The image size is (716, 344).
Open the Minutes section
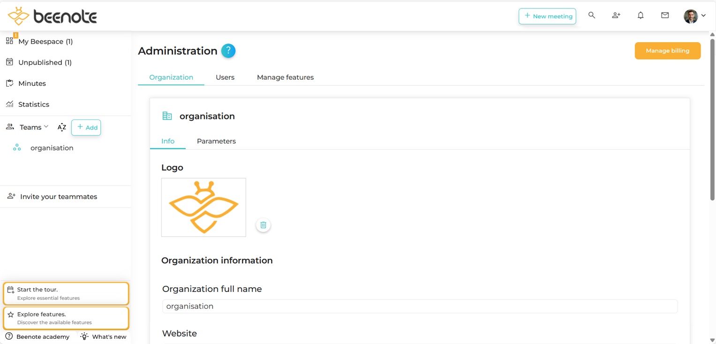tap(32, 83)
